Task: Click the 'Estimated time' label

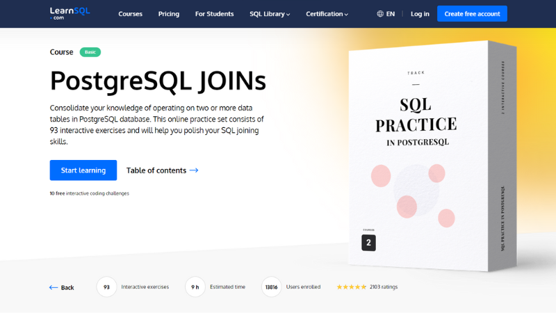Action: pos(228,287)
